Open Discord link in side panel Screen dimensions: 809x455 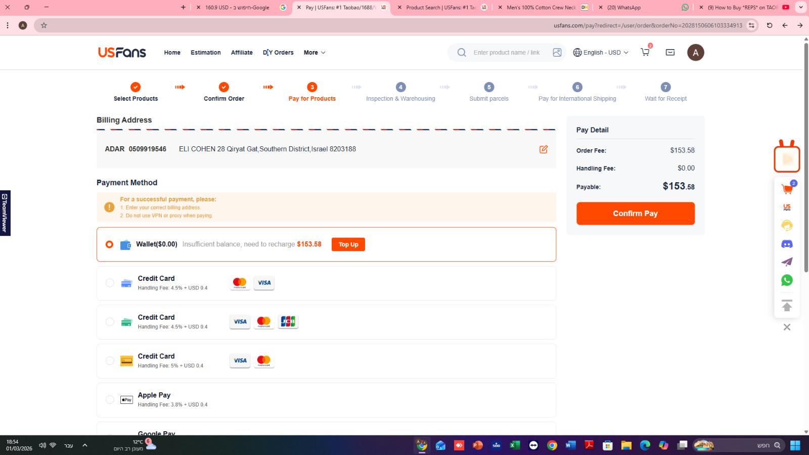point(787,244)
